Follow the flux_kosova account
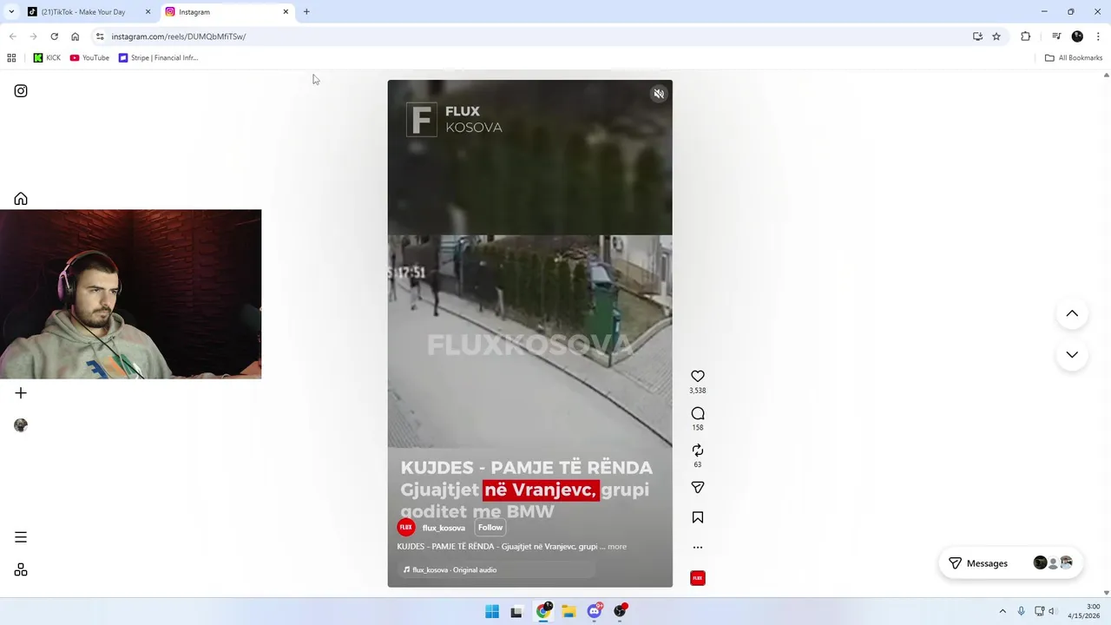Screen dimensions: 1111x625 [490, 528]
